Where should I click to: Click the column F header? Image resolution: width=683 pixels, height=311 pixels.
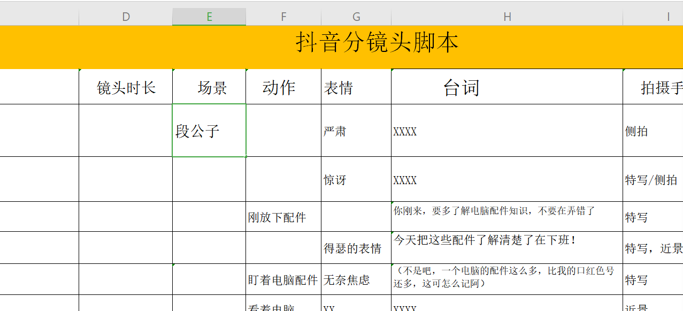283,17
